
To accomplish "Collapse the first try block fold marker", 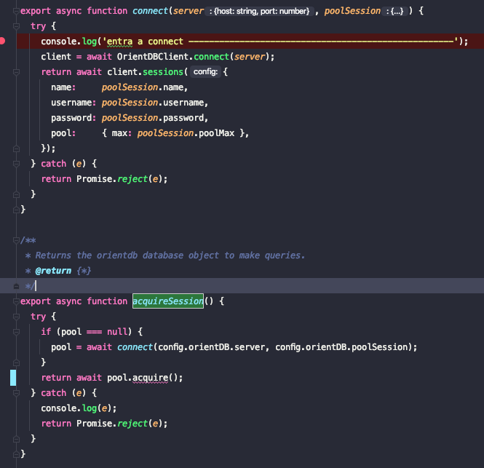I will coord(16,26).
